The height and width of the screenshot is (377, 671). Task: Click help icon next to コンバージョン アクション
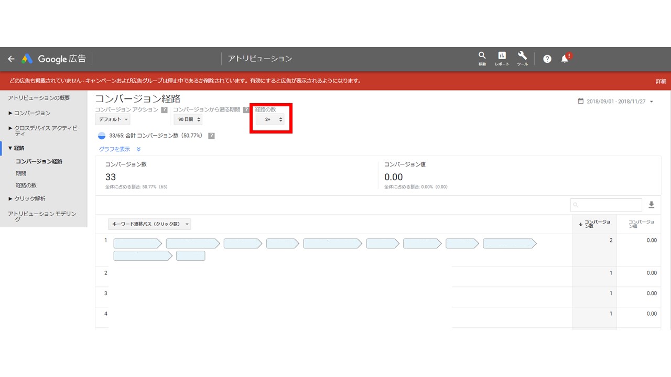click(x=164, y=110)
